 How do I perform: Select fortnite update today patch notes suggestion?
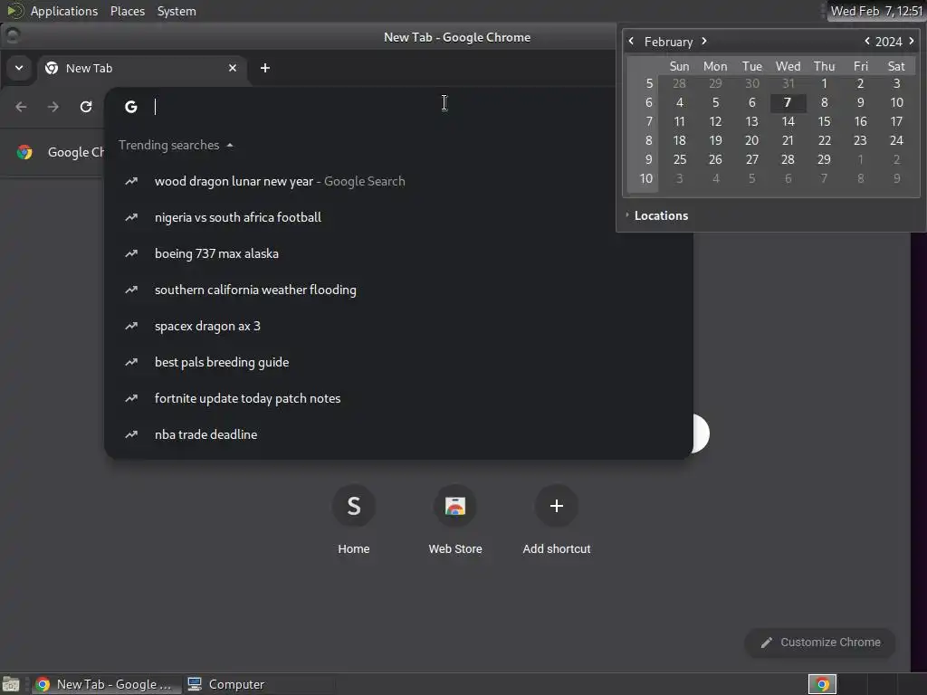[398, 398]
